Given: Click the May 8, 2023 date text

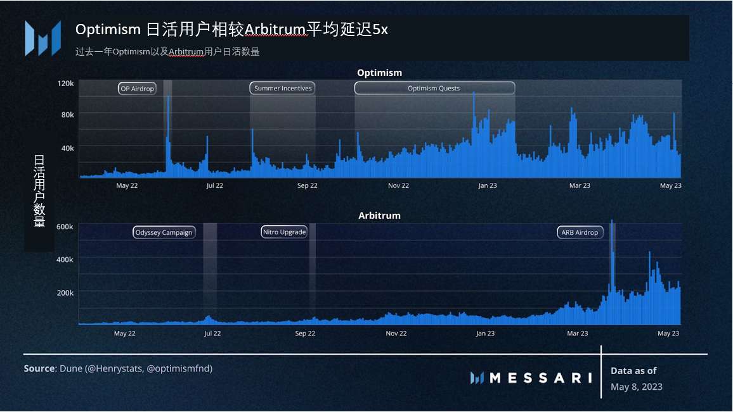Looking at the screenshot, I should point(637,386).
